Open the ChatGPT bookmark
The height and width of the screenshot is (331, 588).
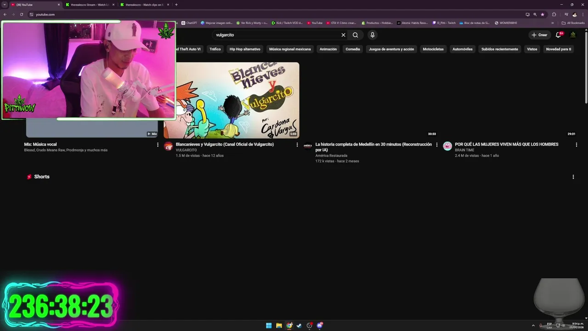189,23
